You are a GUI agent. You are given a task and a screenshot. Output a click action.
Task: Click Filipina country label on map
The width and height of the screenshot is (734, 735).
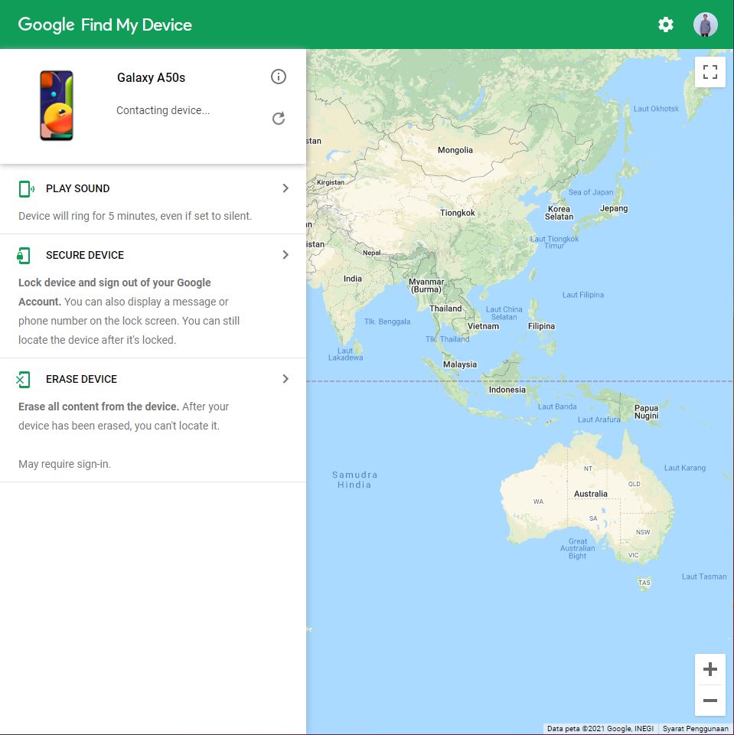[541, 326]
